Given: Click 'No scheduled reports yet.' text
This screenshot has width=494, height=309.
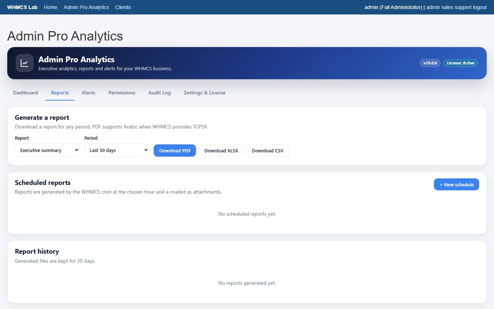Looking at the screenshot, I should coord(247,214).
